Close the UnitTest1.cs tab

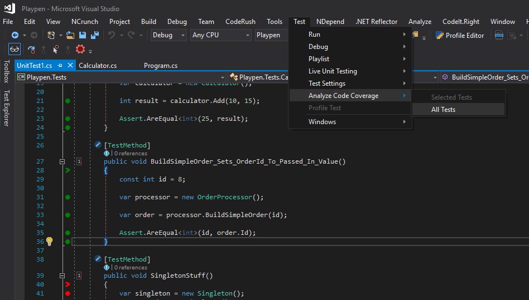click(x=70, y=65)
